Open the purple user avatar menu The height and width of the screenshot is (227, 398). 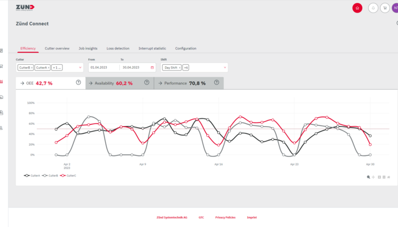(x=395, y=8)
